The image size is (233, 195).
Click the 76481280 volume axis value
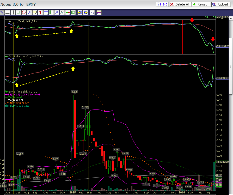click(222, 162)
